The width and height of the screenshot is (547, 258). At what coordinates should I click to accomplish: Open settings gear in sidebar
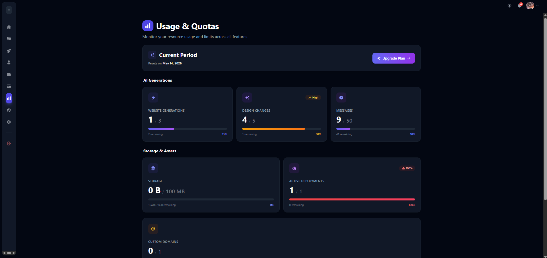[9, 122]
